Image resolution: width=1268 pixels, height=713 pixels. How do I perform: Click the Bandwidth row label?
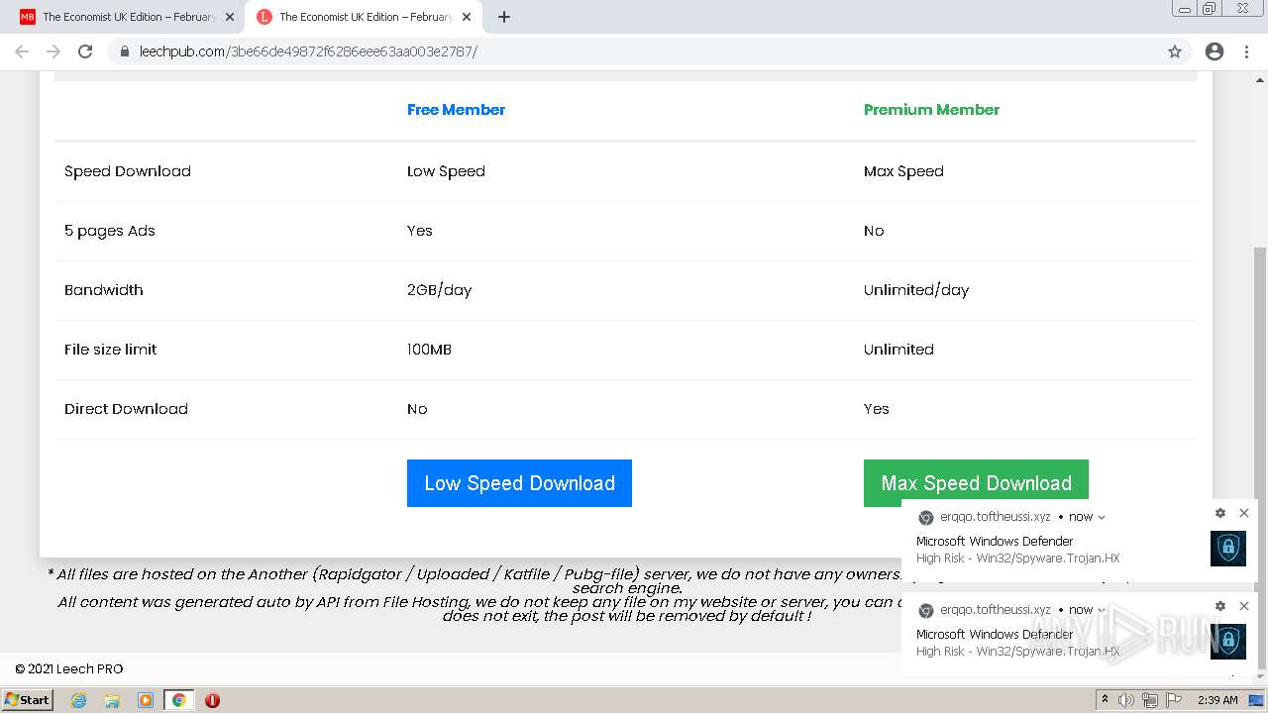[x=103, y=290]
